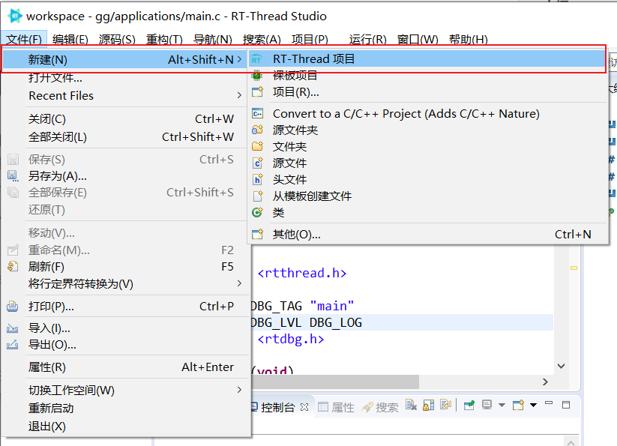Click the 源文件 C file icon

257,163
